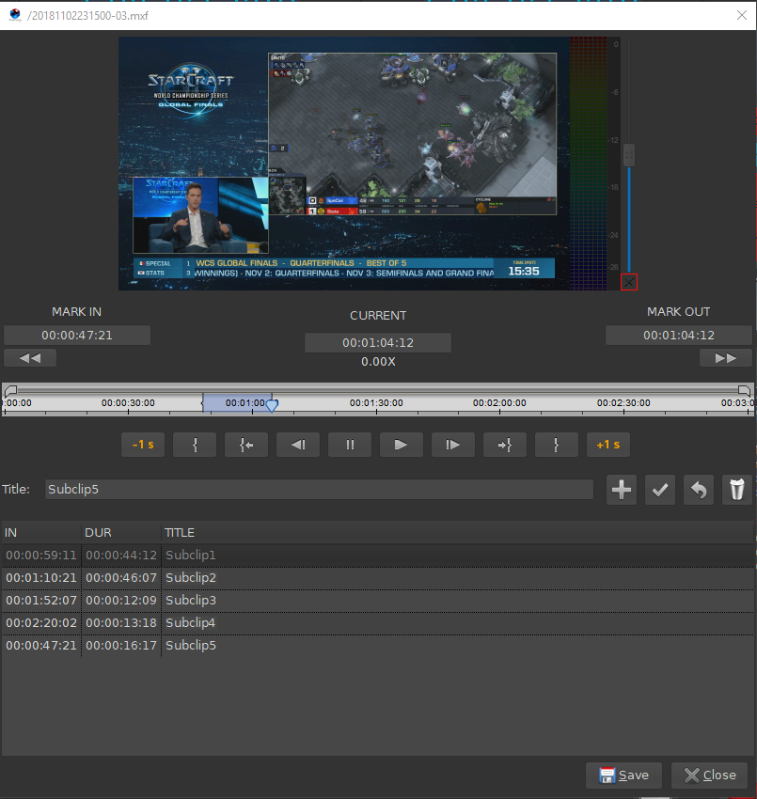
Task: Adjust the vertical volume slider handle
Action: click(629, 155)
